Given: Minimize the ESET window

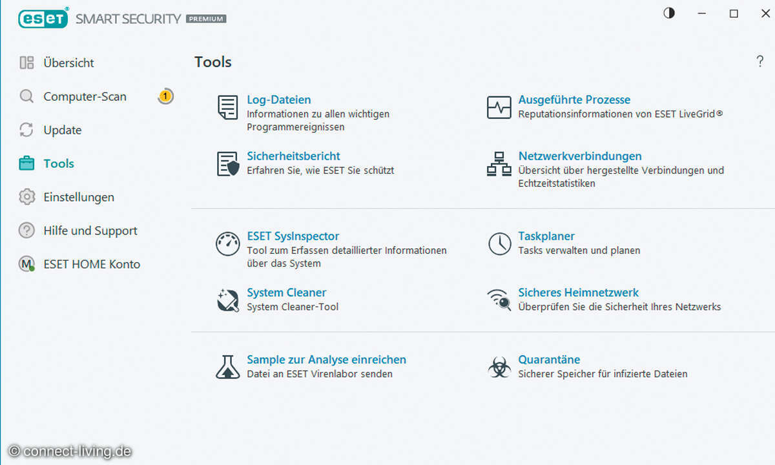Looking at the screenshot, I should (702, 13).
